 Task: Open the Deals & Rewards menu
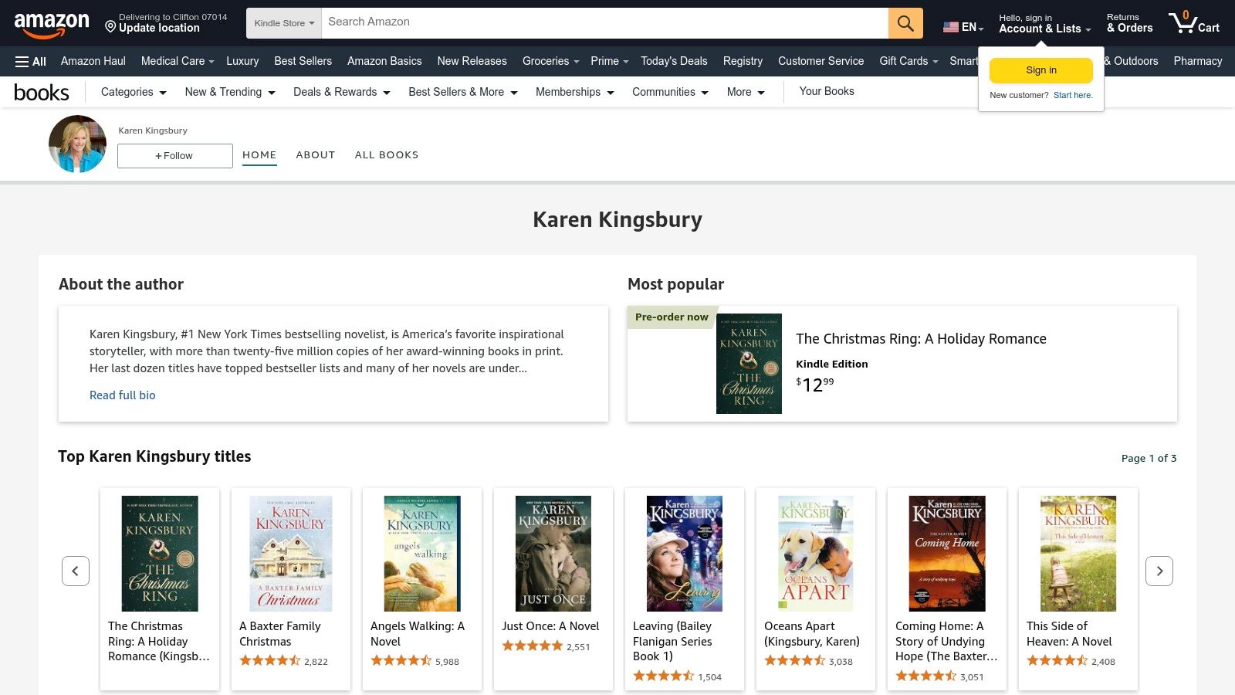coord(342,92)
